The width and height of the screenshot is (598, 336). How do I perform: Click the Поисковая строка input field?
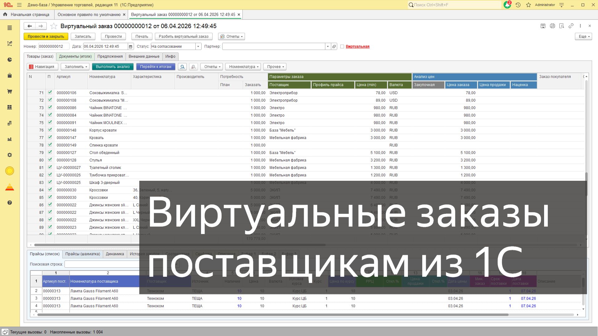pyautogui.click(x=103, y=264)
